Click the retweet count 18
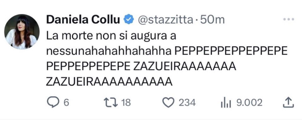The width and height of the screenshot is (302, 120). click(x=126, y=103)
